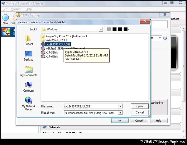
Task: Click the gray back navigation button
Action: coord(109,29)
